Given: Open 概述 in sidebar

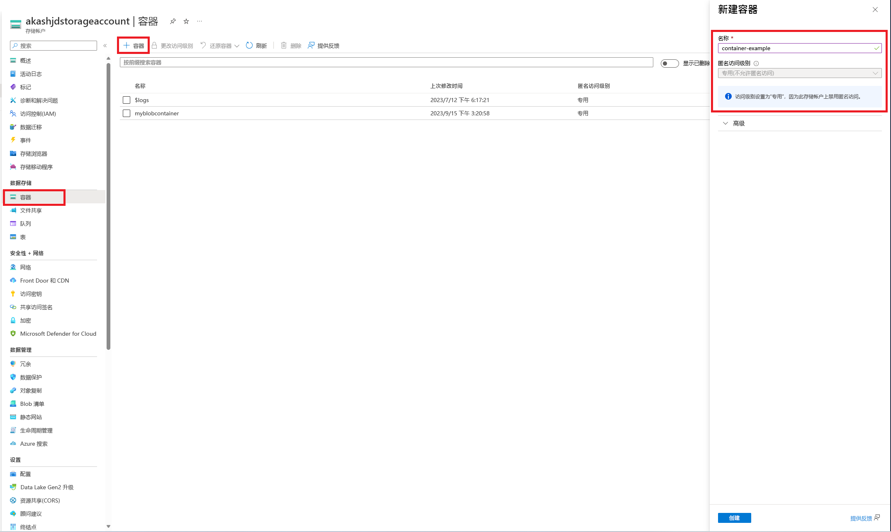Looking at the screenshot, I should pyautogui.click(x=25, y=61).
